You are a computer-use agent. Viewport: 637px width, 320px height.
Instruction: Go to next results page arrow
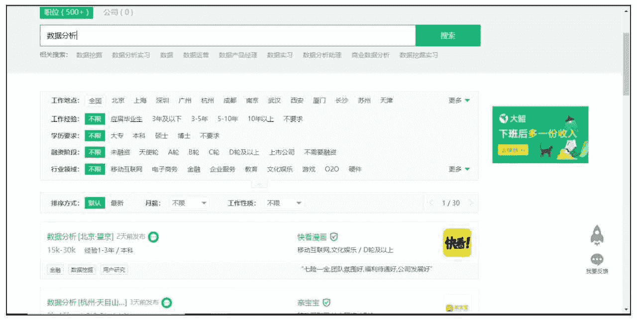(x=470, y=203)
